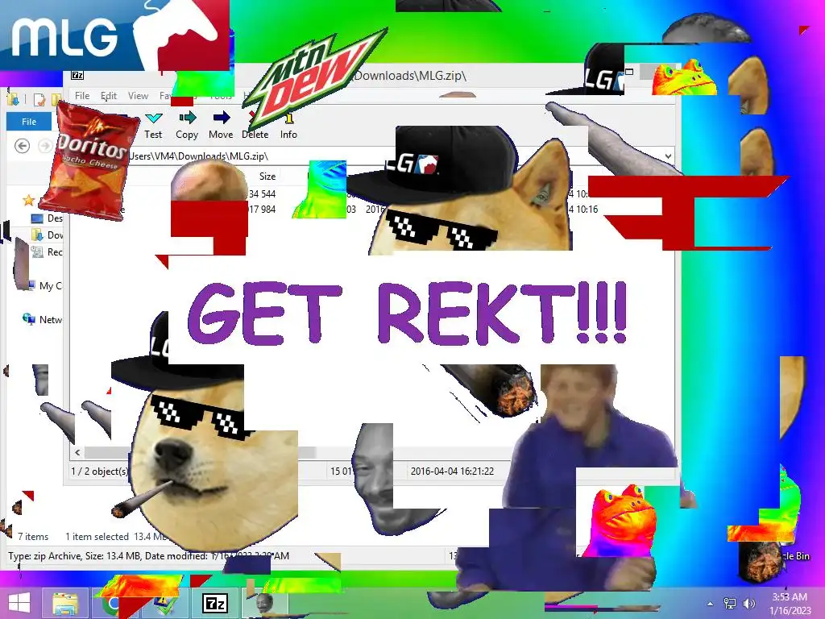Open the Windows Start button
825x619 pixels.
19,603
